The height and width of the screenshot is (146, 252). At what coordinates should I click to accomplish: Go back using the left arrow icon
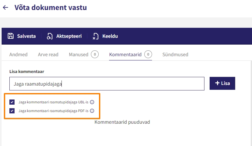pyautogui.click(x=5, y=7)
